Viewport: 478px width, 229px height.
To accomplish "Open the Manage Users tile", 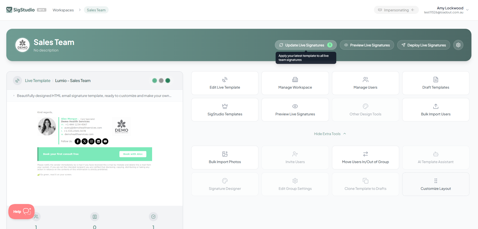I will click(365, 83).
